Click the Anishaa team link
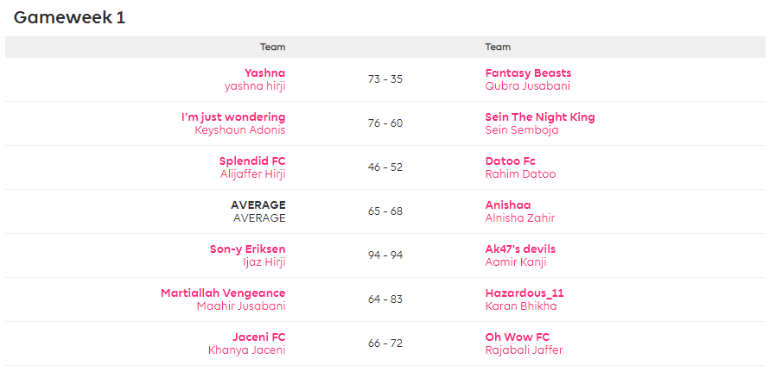This screenshot has height=378, width=782. 508,205
